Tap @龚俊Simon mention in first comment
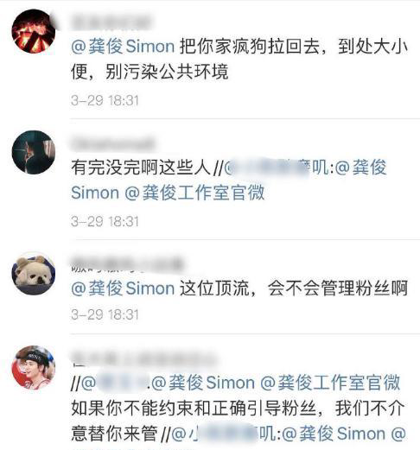This screenshot has width=420, height=450. click(123, 47)
